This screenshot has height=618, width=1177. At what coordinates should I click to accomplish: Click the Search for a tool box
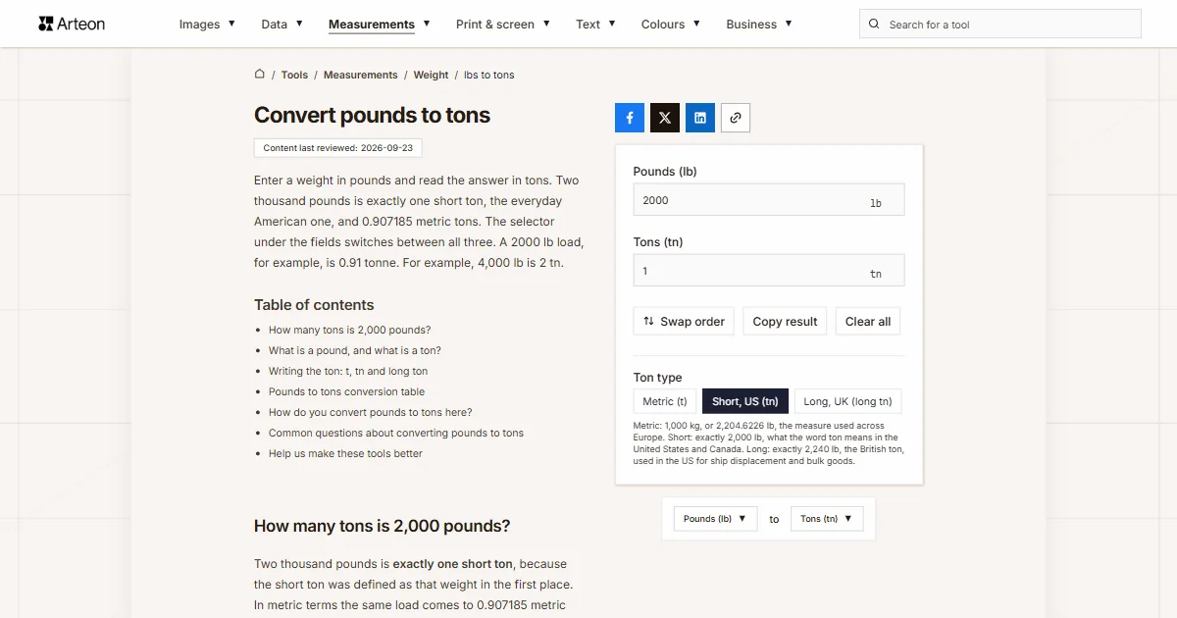pos(1000,25)
